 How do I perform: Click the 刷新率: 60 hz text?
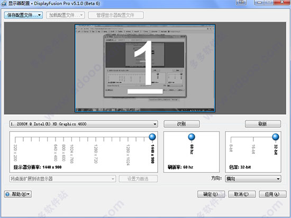point(180,167)
